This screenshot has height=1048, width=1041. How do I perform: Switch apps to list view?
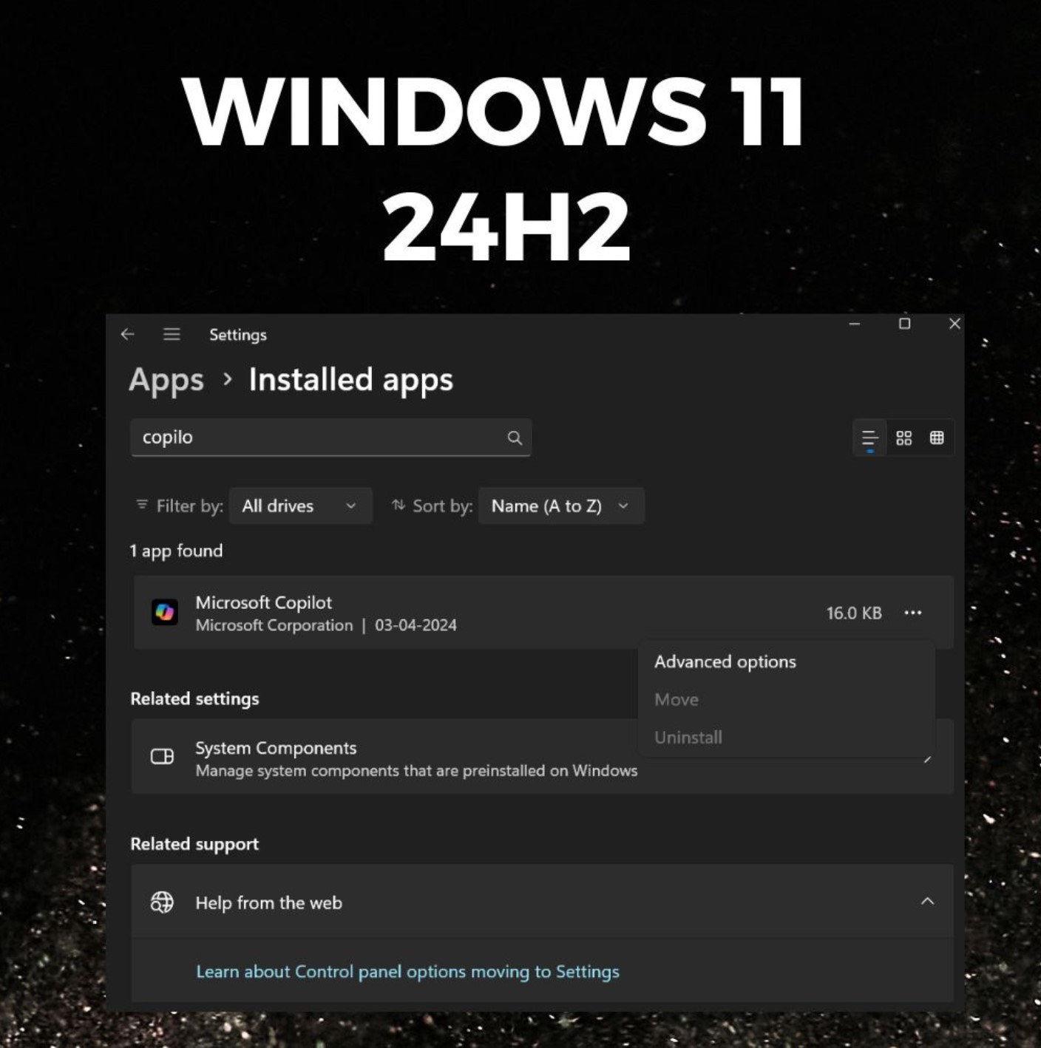click(x=869, y=438)
